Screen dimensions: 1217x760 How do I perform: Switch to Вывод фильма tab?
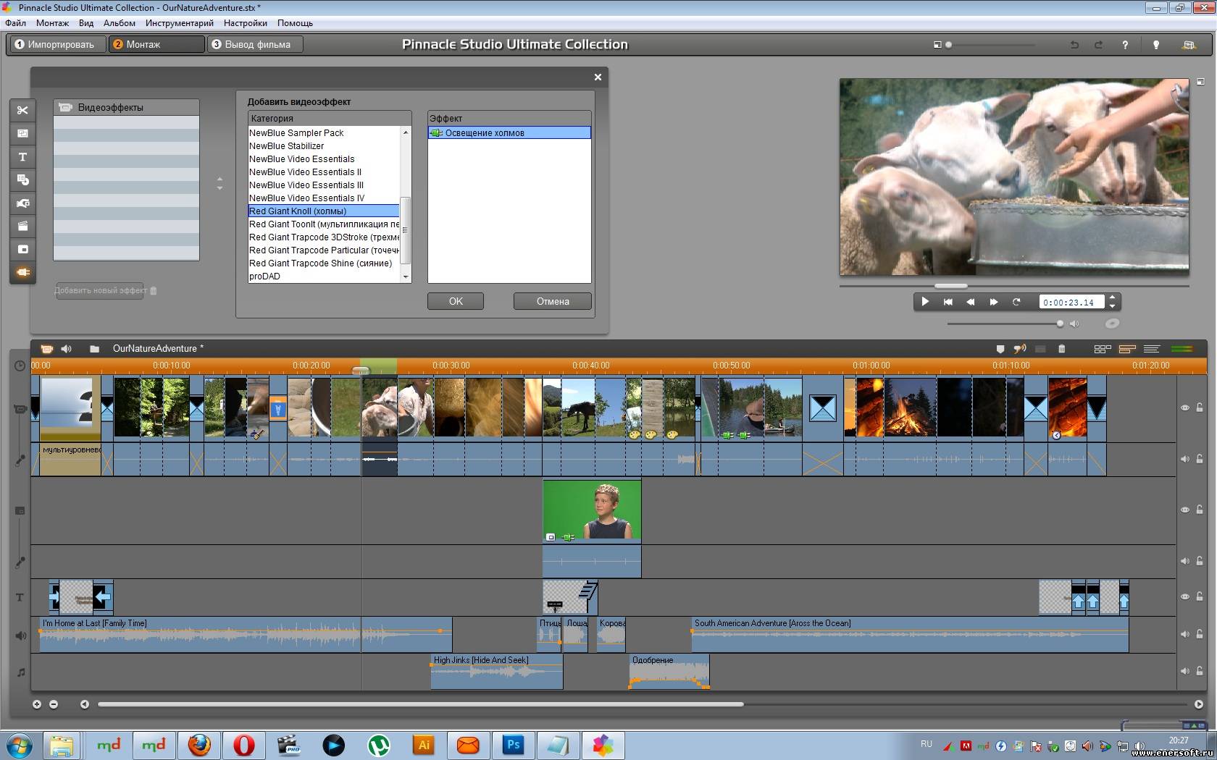click(256, 44)
